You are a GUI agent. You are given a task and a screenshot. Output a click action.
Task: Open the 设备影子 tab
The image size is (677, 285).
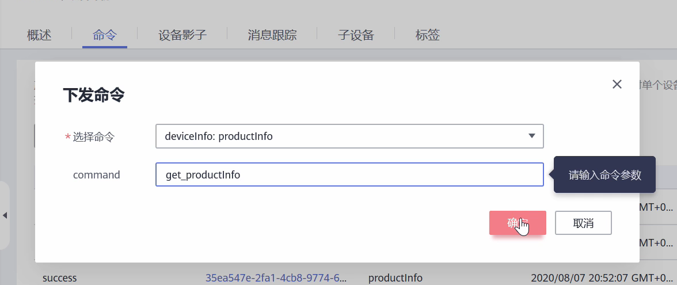pos(182,35)
